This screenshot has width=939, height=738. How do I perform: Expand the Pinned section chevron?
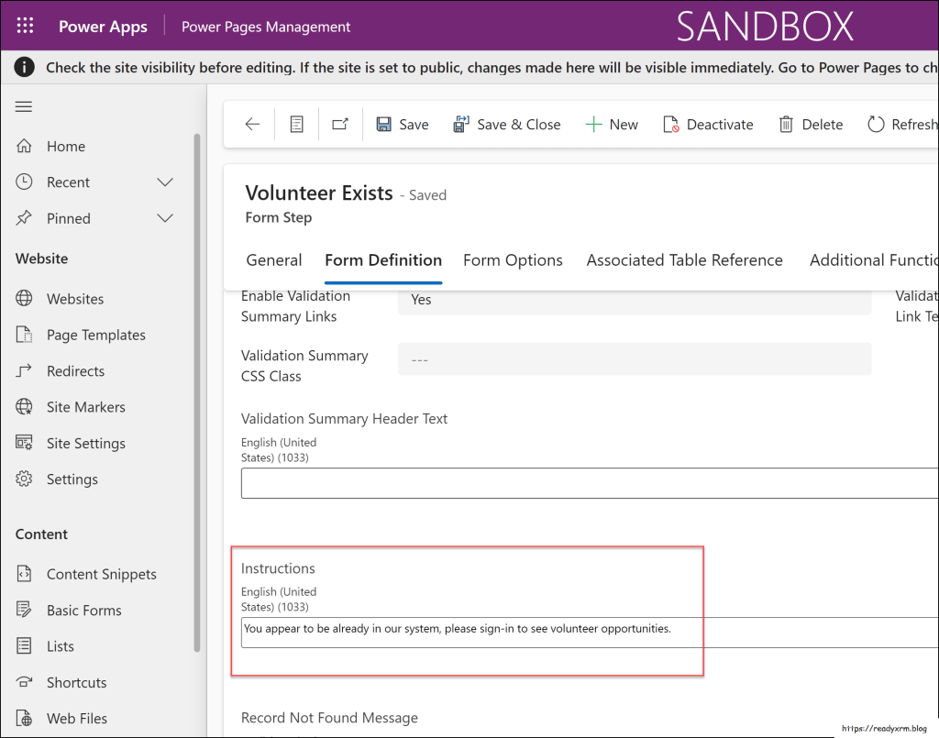pos(165,218)
